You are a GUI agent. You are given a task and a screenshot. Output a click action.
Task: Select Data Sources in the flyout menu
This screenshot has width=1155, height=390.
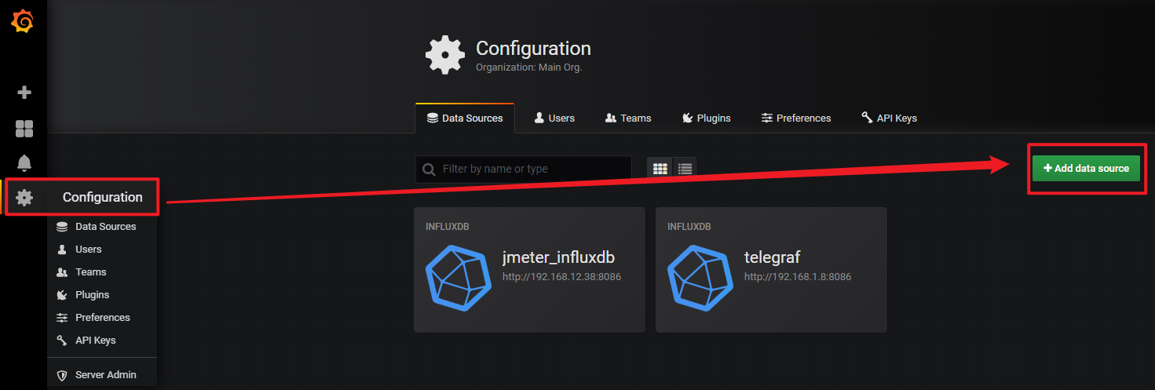(106, 227)
